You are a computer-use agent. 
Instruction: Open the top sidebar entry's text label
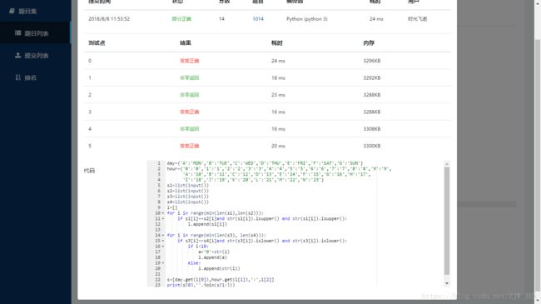click(x=27, y=12)
